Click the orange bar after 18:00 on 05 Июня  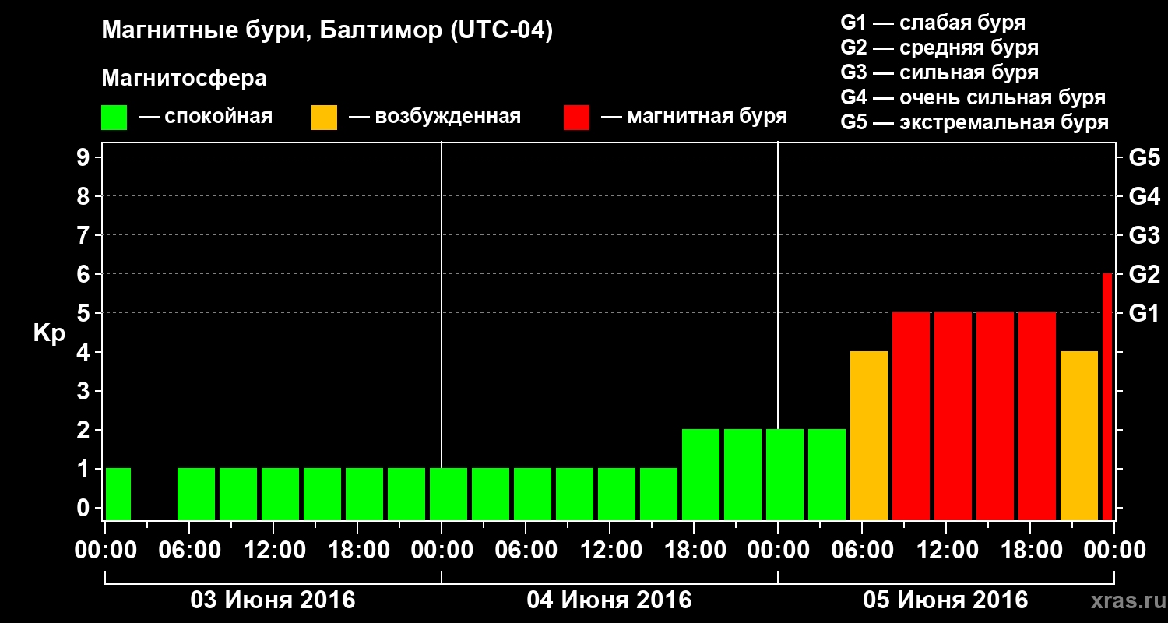coord(1079,435)
